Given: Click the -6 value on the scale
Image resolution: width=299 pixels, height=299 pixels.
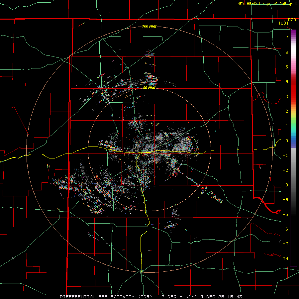Looking at the screenshot, I should (285, 229).
